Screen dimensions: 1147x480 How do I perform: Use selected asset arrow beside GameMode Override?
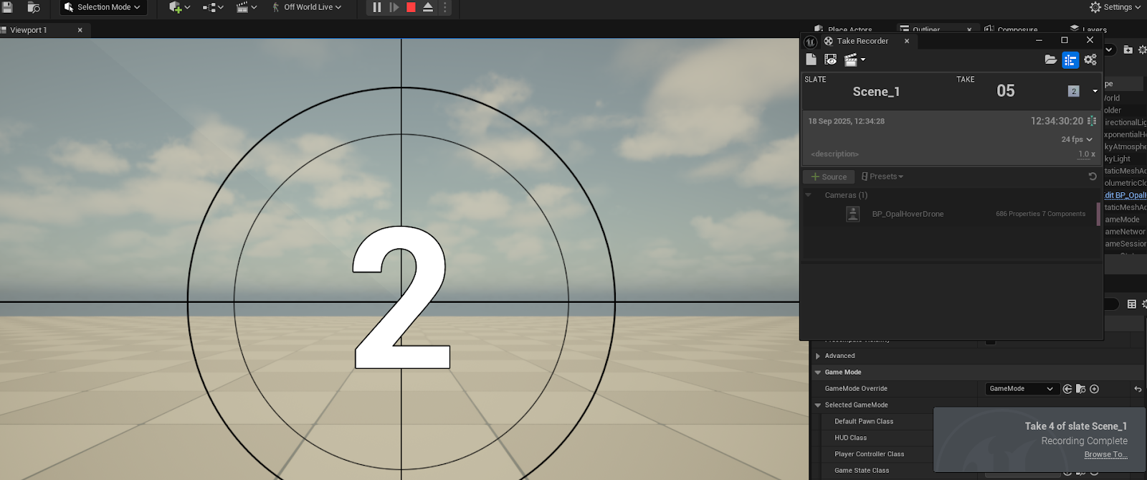click(1067, 389)
